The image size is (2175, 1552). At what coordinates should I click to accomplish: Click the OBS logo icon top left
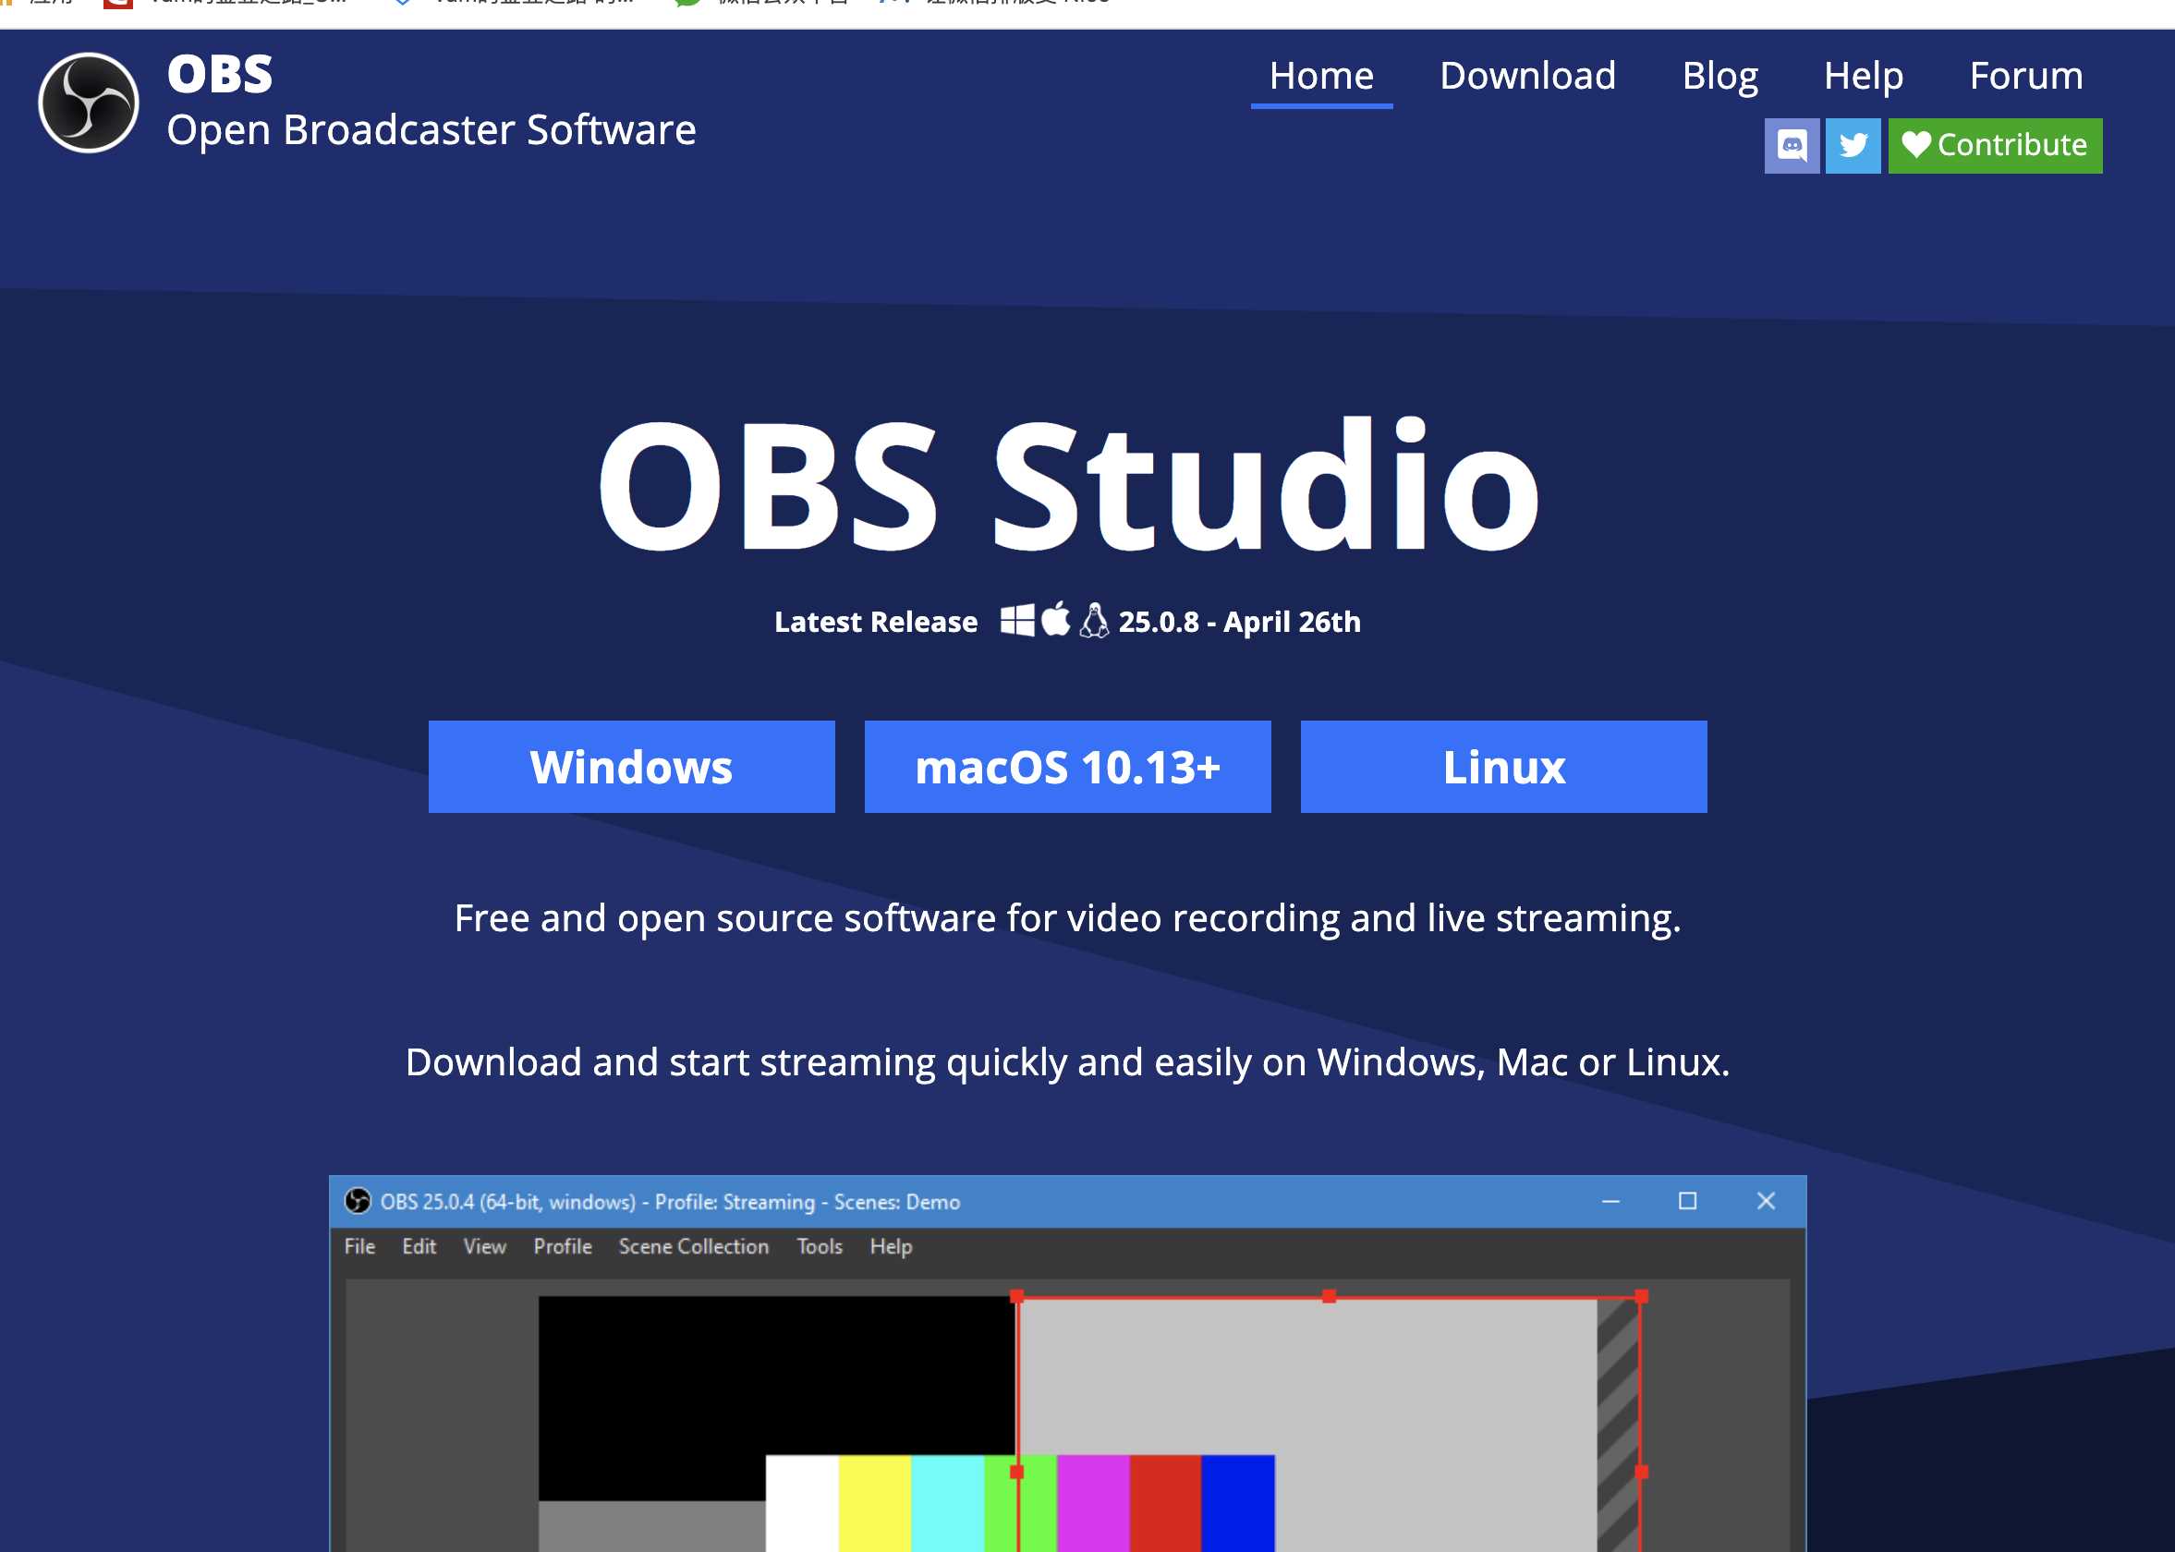(89, 103)
